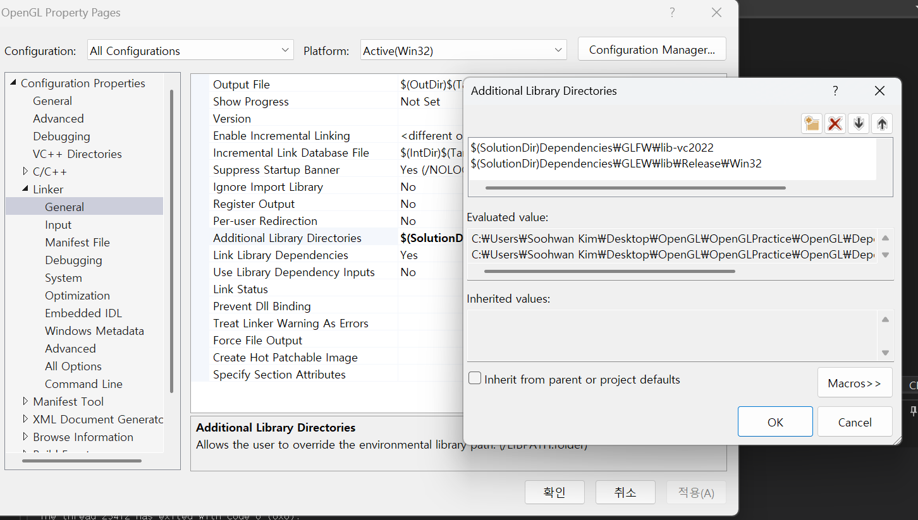
Task: Select General under Linker
Action: pos(64,207)
